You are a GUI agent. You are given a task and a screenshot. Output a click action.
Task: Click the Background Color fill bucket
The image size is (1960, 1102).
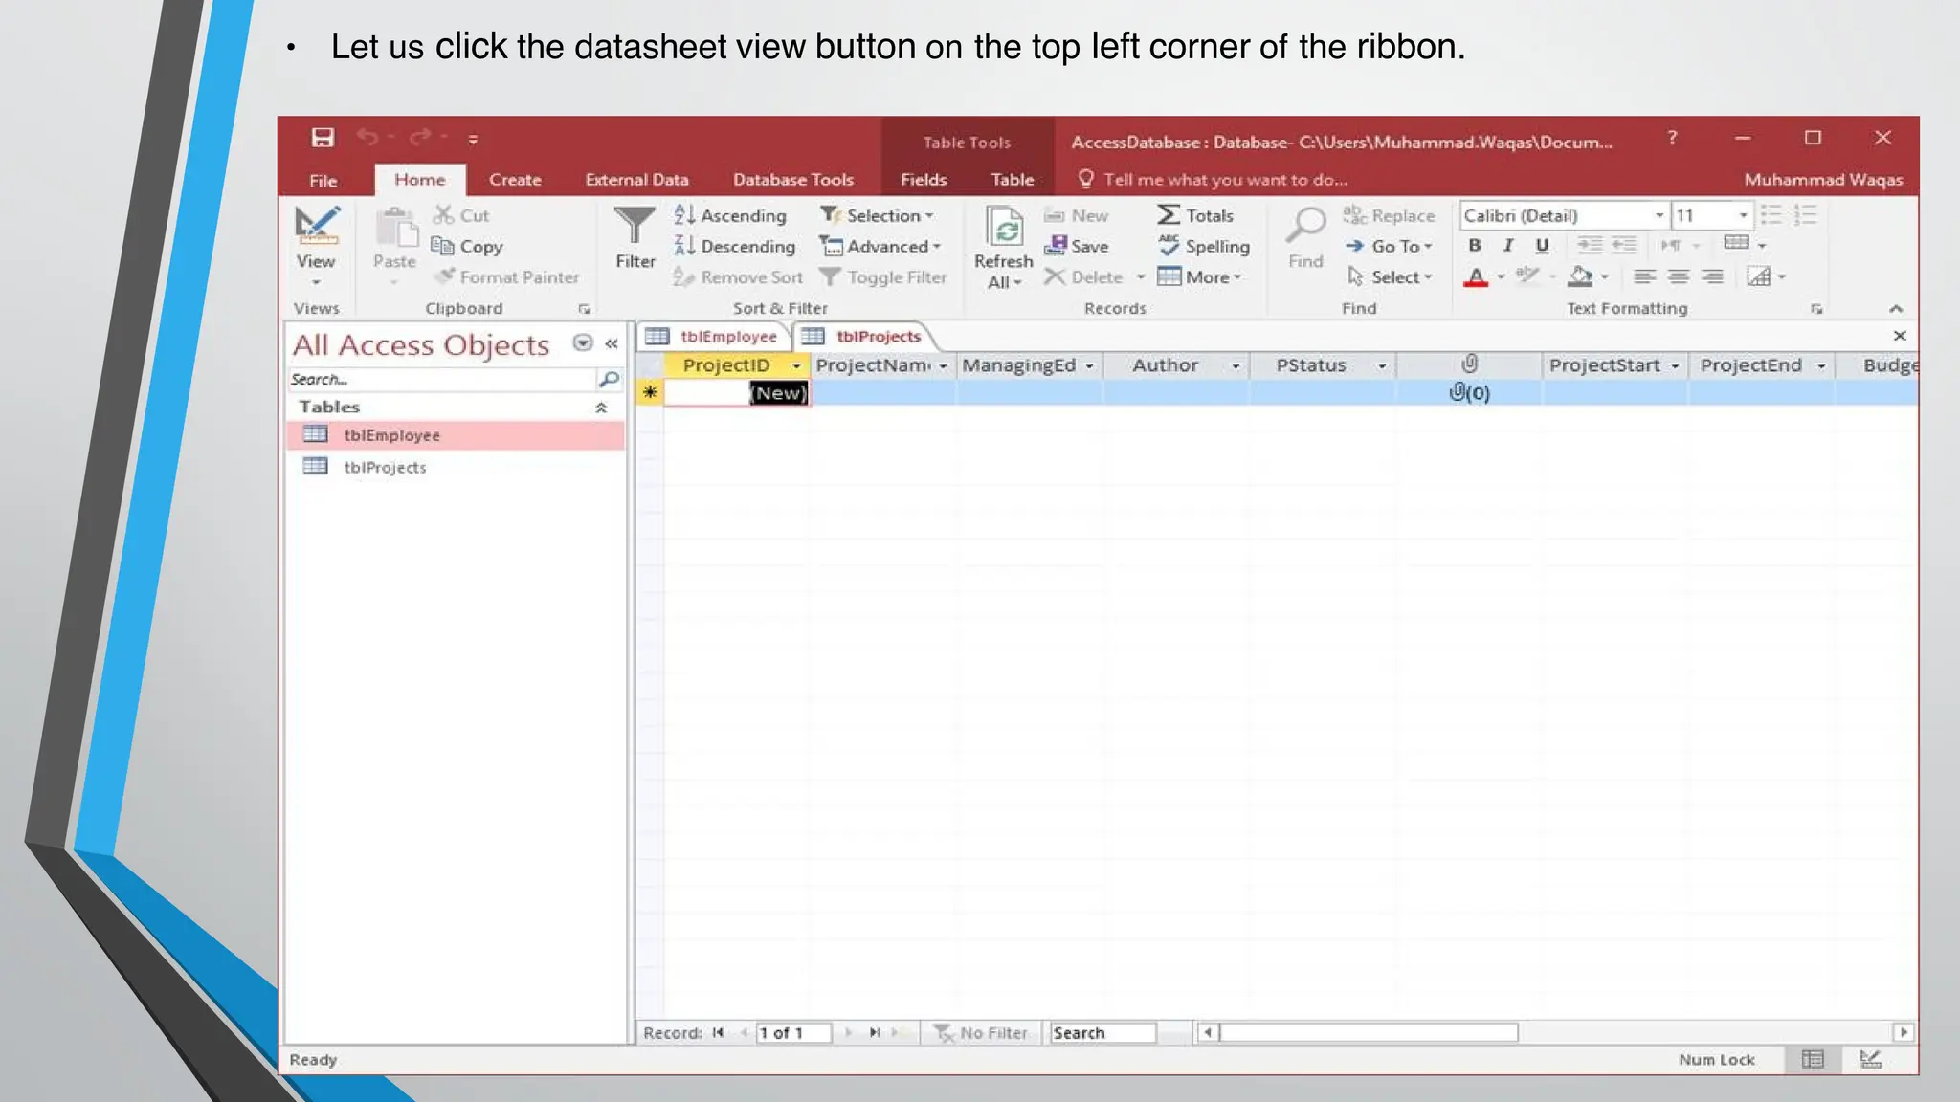pos(1582,277)
